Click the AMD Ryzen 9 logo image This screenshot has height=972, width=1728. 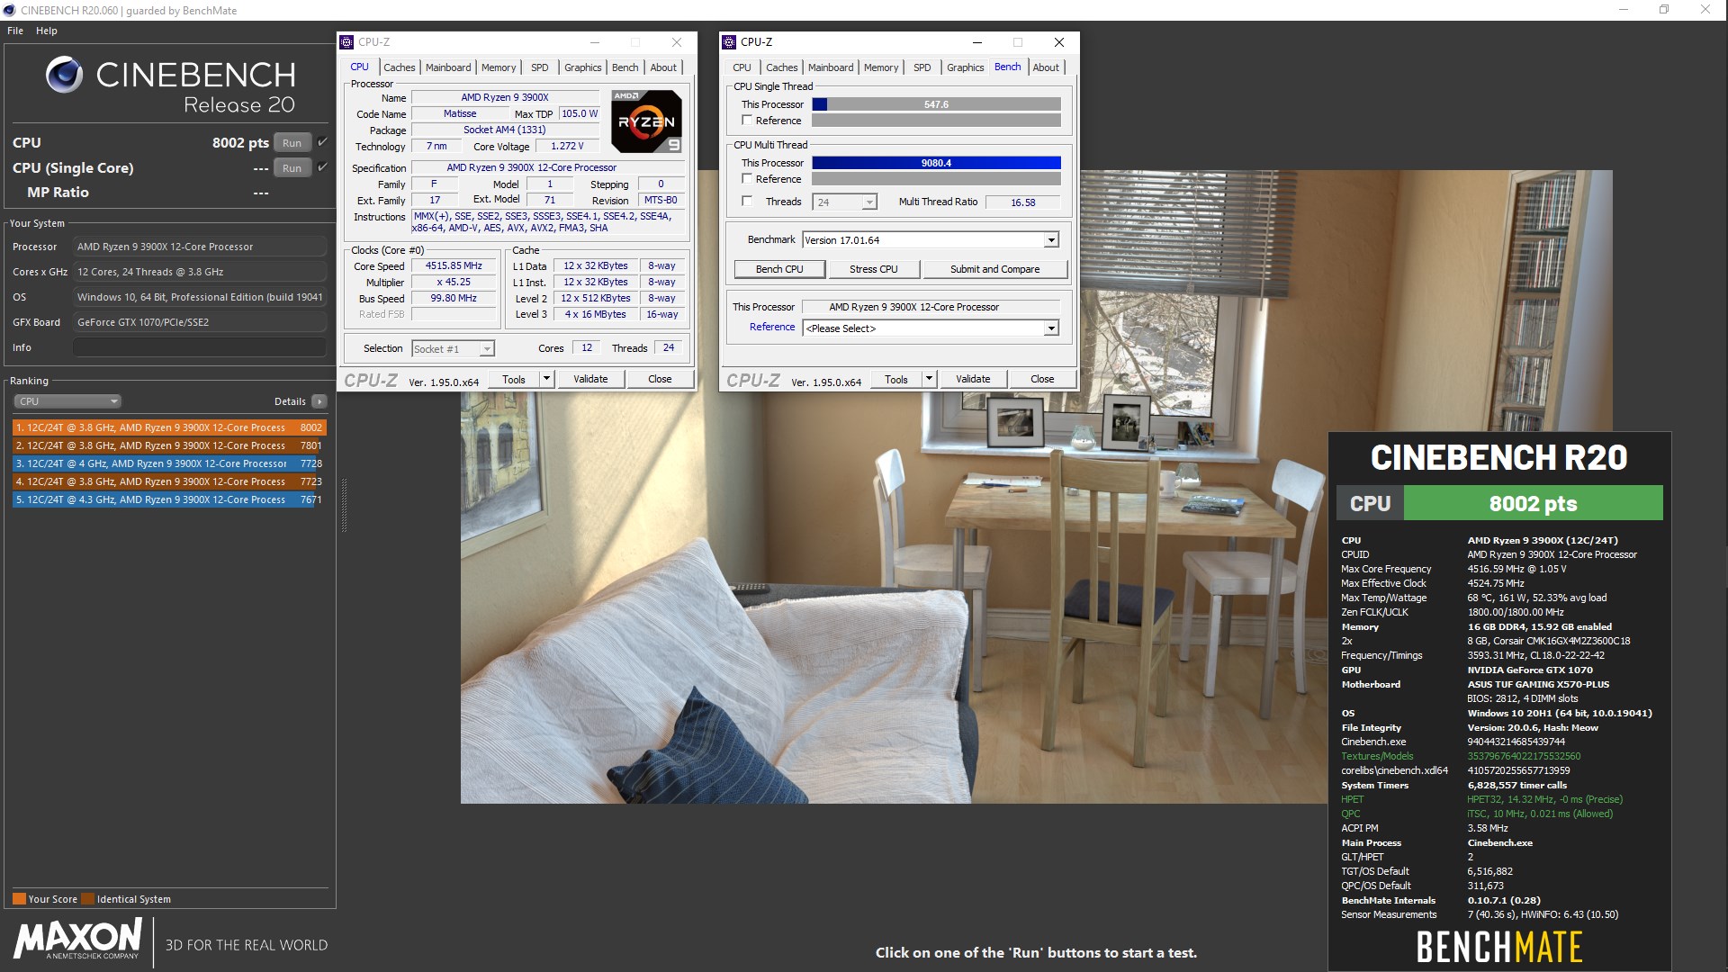[x=646, y=121]
